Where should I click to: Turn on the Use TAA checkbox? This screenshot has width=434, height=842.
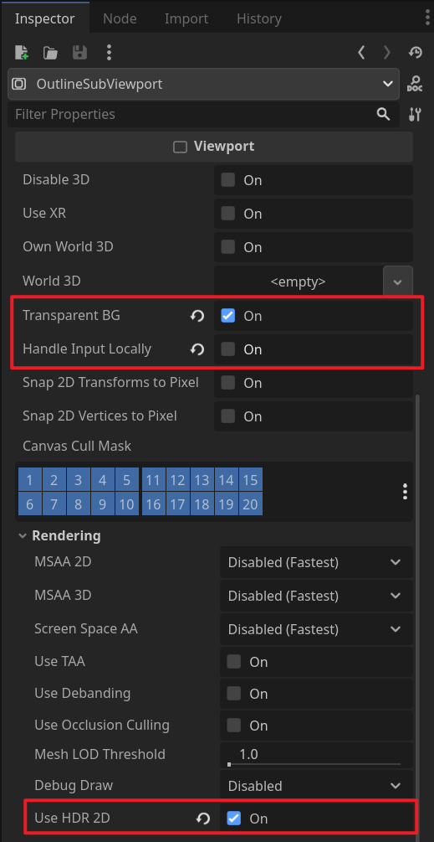(233, 662)
